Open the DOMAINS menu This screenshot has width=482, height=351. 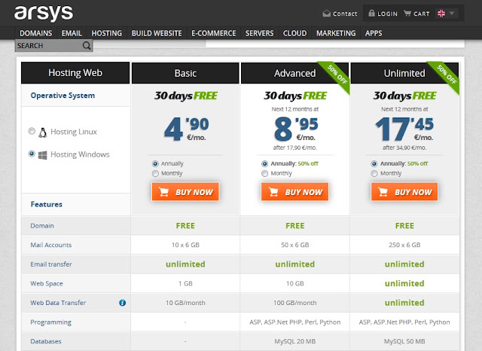coord(36,33)
